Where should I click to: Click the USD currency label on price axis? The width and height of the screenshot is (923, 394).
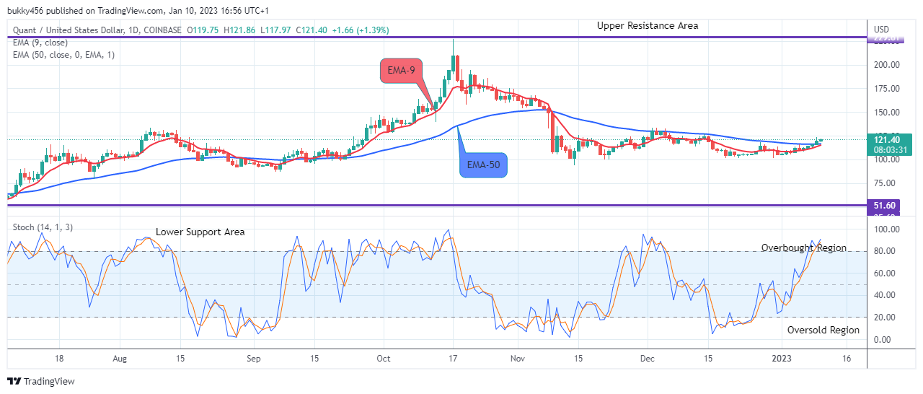point(882,29)
